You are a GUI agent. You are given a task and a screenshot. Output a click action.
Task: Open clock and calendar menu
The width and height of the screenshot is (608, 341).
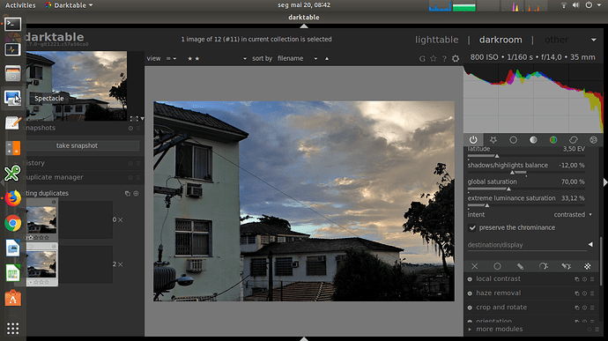click(304, 5)
